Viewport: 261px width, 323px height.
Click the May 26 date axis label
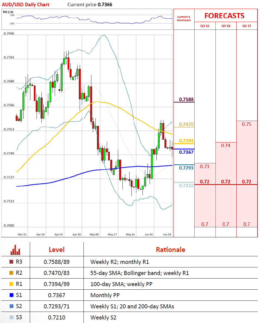130,234
